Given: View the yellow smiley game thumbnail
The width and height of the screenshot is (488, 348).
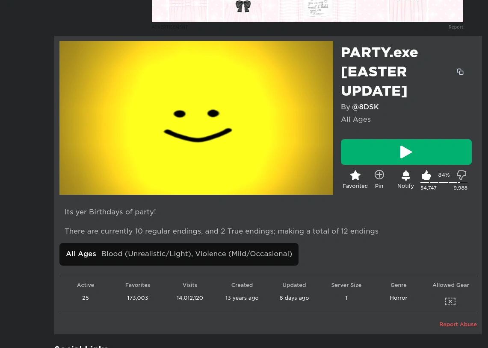Looking at the screenshot, I should click(196, 118).
